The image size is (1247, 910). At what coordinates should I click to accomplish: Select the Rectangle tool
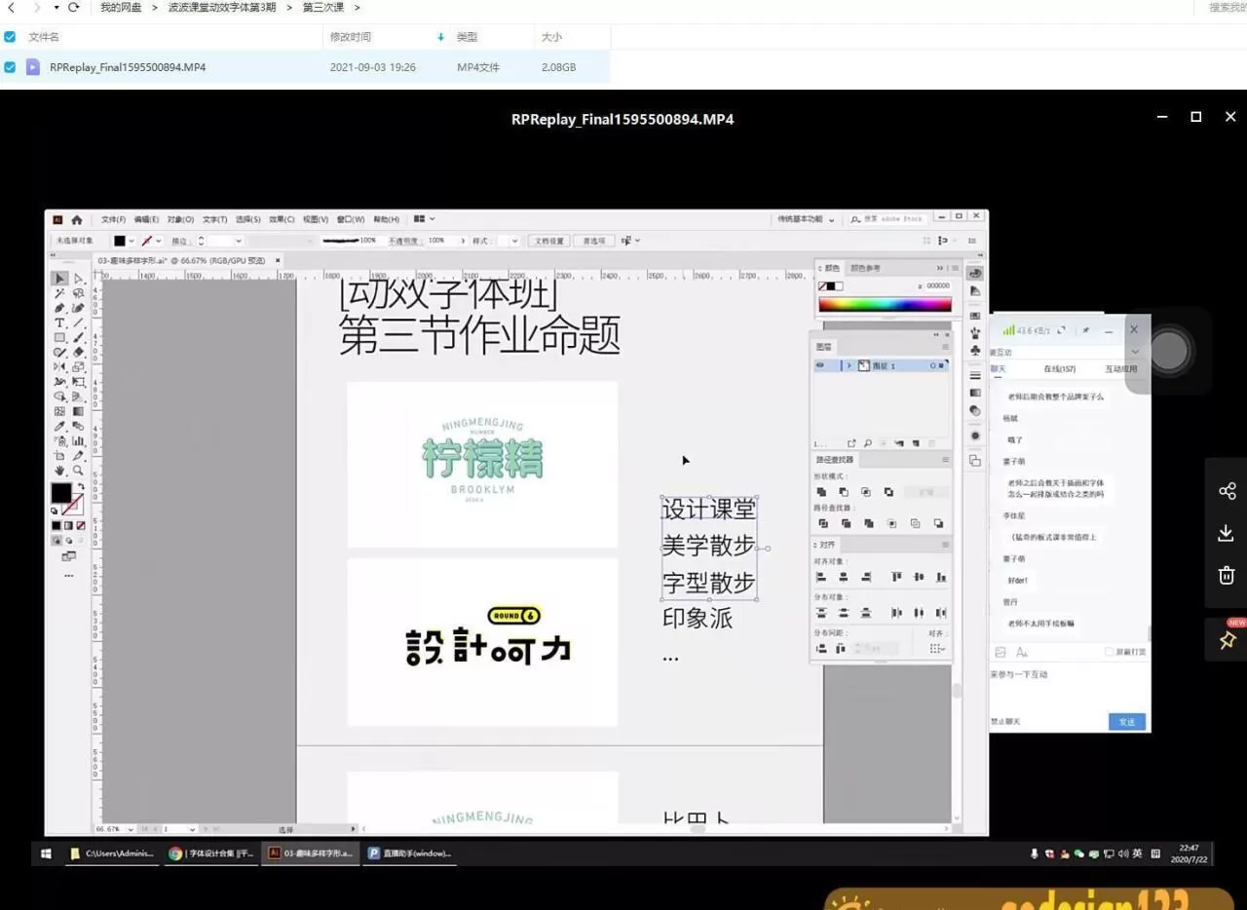[59, 336]
